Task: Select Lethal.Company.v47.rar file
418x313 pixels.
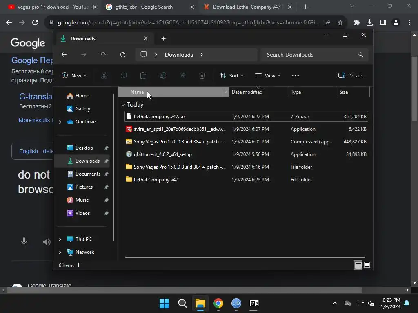Action: coord(246,116)
